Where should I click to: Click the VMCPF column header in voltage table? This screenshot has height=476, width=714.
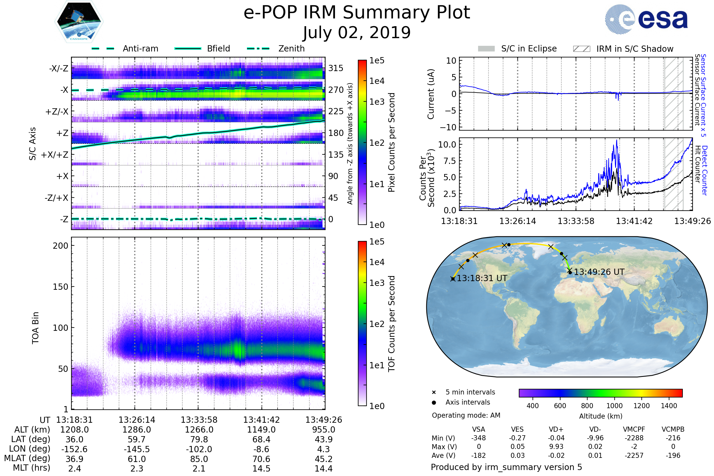pyautogui.click(x=634, y=429)
